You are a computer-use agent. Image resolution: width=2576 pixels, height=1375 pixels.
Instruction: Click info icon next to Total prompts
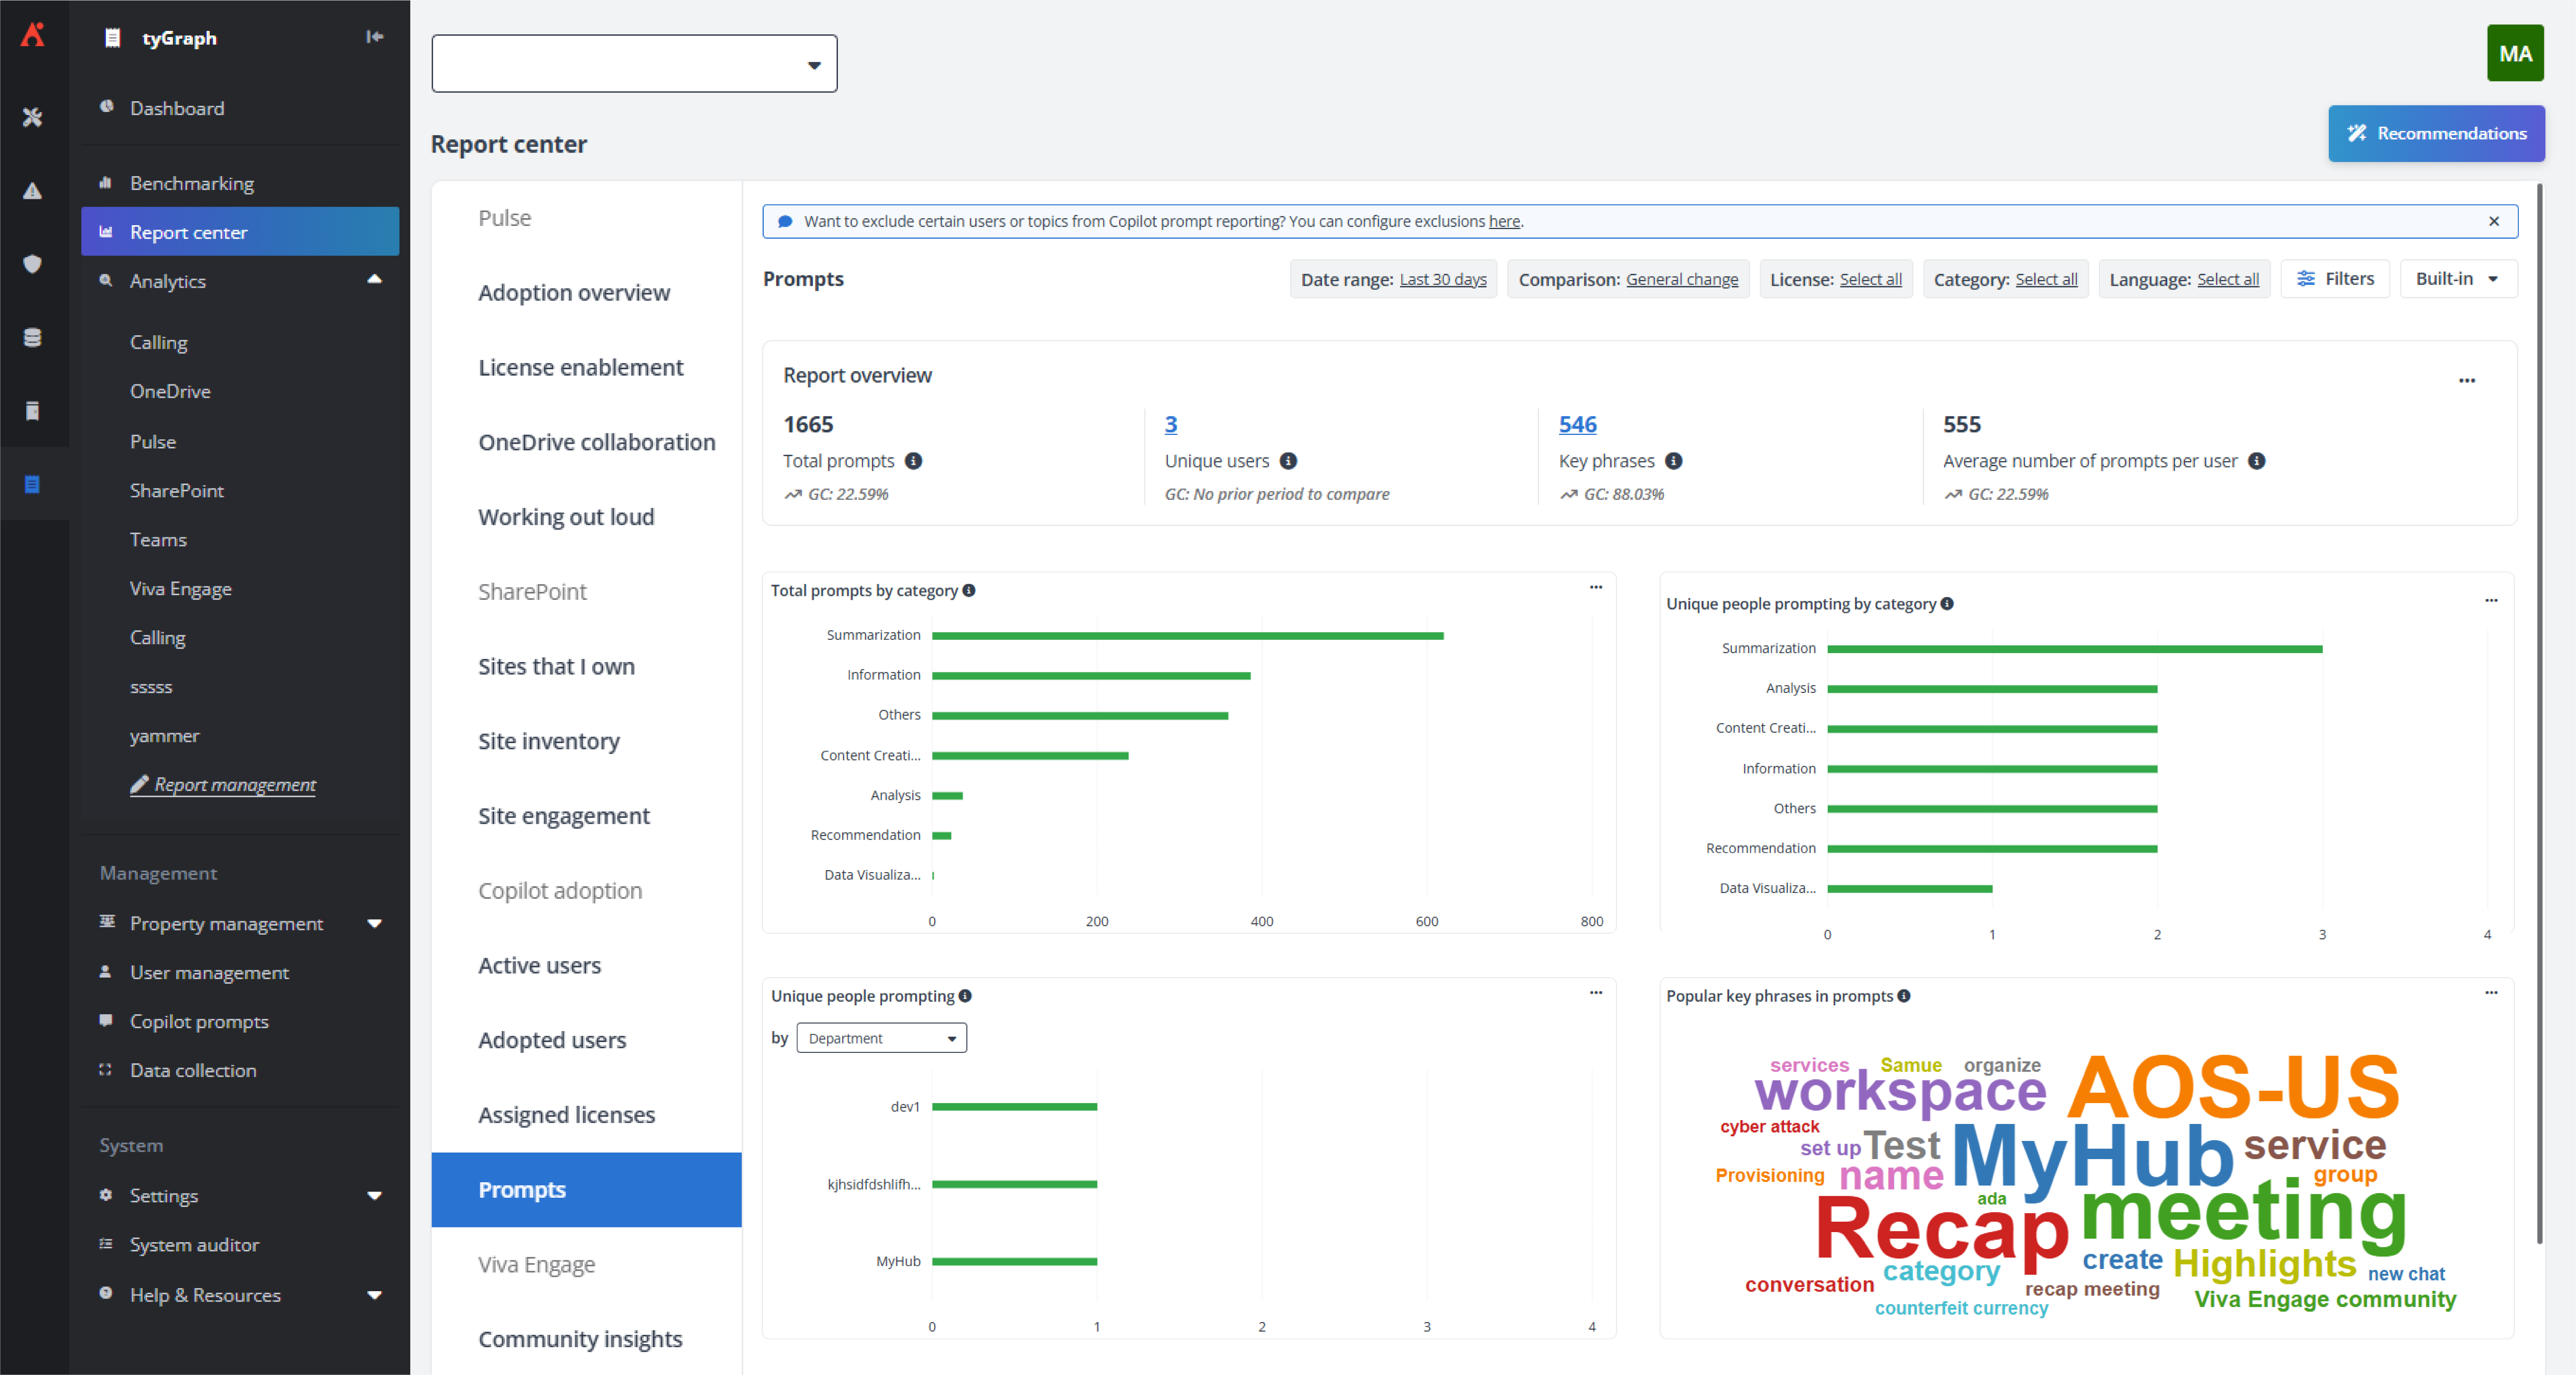pos(913,461)
